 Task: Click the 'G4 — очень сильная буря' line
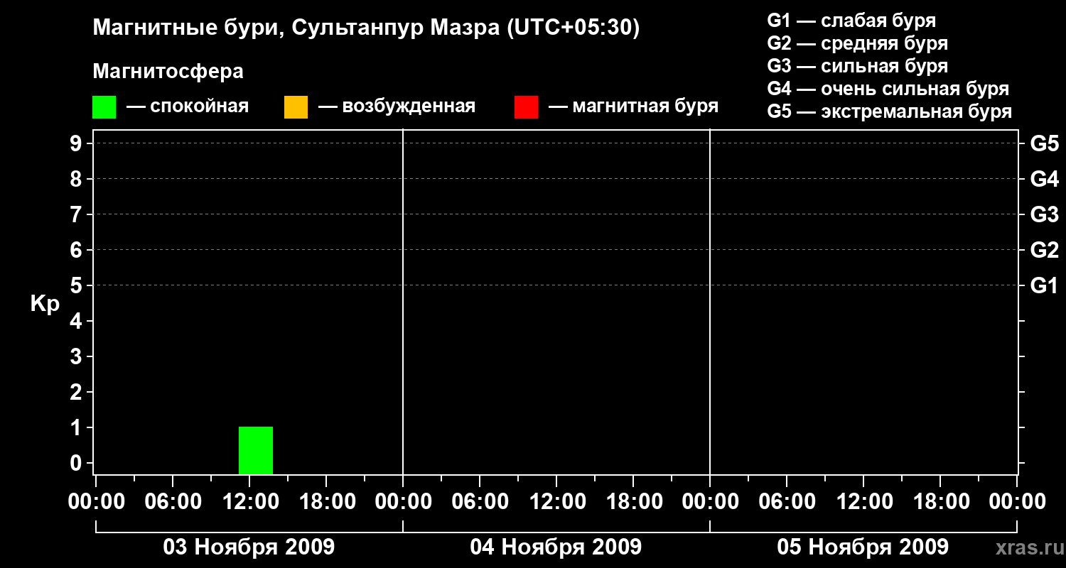(888, 89)
